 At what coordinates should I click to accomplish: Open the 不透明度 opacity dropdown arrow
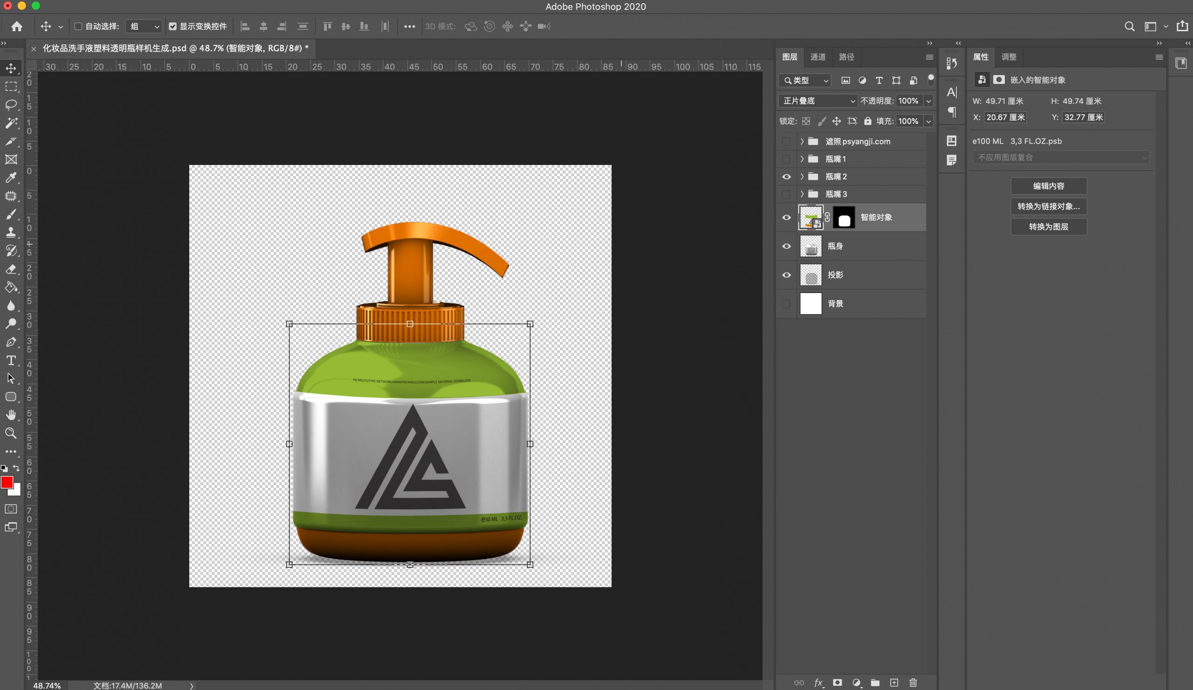coord(928,101)
